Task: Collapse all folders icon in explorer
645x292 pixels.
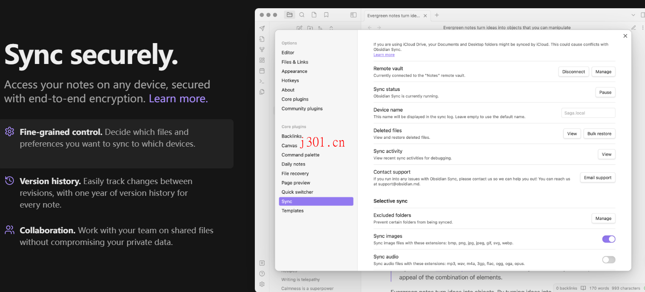Action: [331, 28]
